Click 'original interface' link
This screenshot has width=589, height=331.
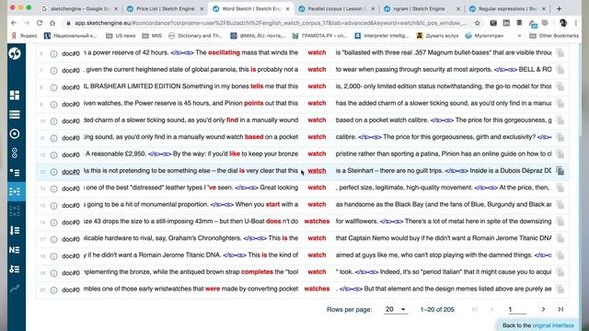553,325
